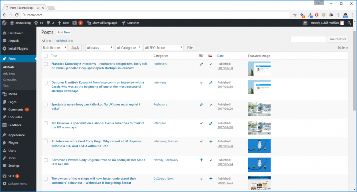Filter by Rozhovory category in first row
The width and height of the screenshot is (357, 192).
point(160,64)
